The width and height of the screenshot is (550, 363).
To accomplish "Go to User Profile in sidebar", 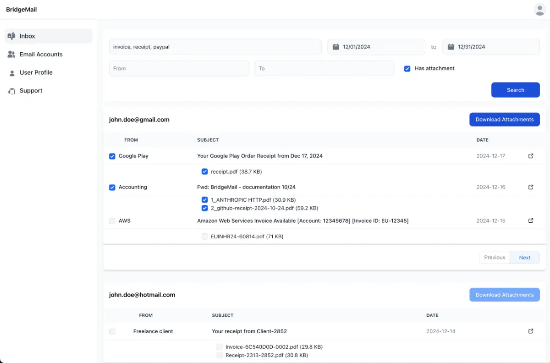I will 36,72.
